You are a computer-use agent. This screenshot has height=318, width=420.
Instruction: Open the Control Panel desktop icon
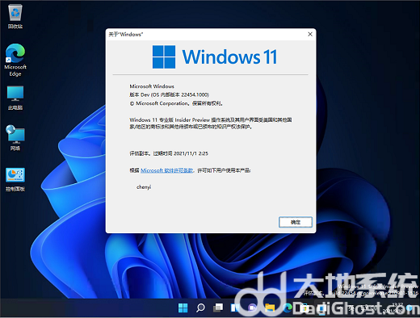pos(15,179)
